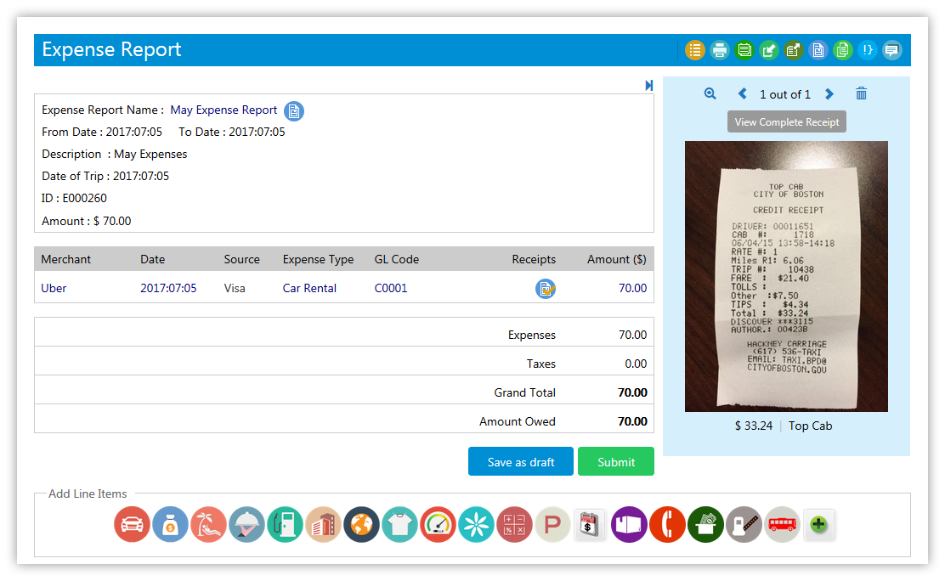Click the dark green notepad icon in header
Viewport: 945px width, 581px height.
pyautogui.click(x=744, y=50)
